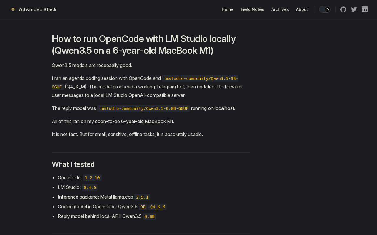Select Home in the navigation bar
The width and height of the screenshot is (377, 235).
tap(227, 9)
